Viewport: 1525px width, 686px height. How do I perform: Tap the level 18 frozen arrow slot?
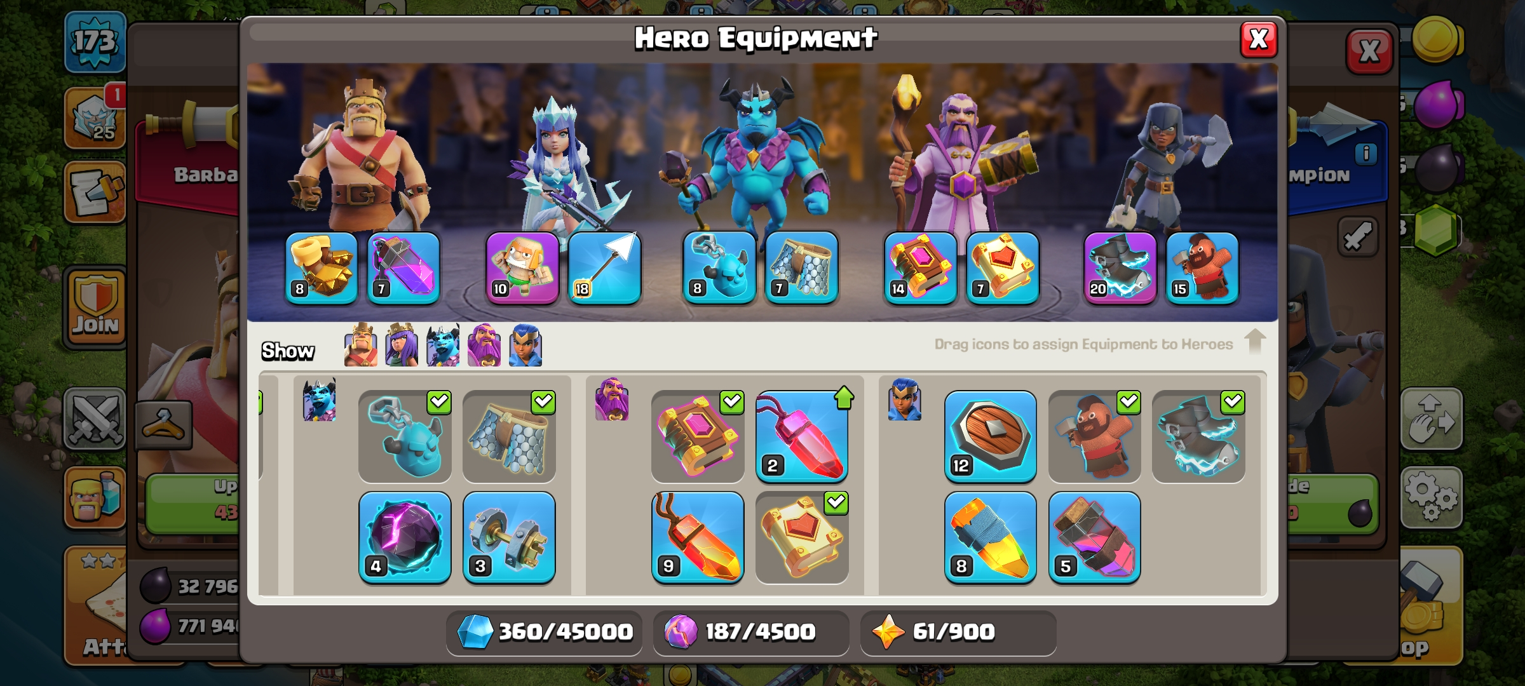click(604, 268)
